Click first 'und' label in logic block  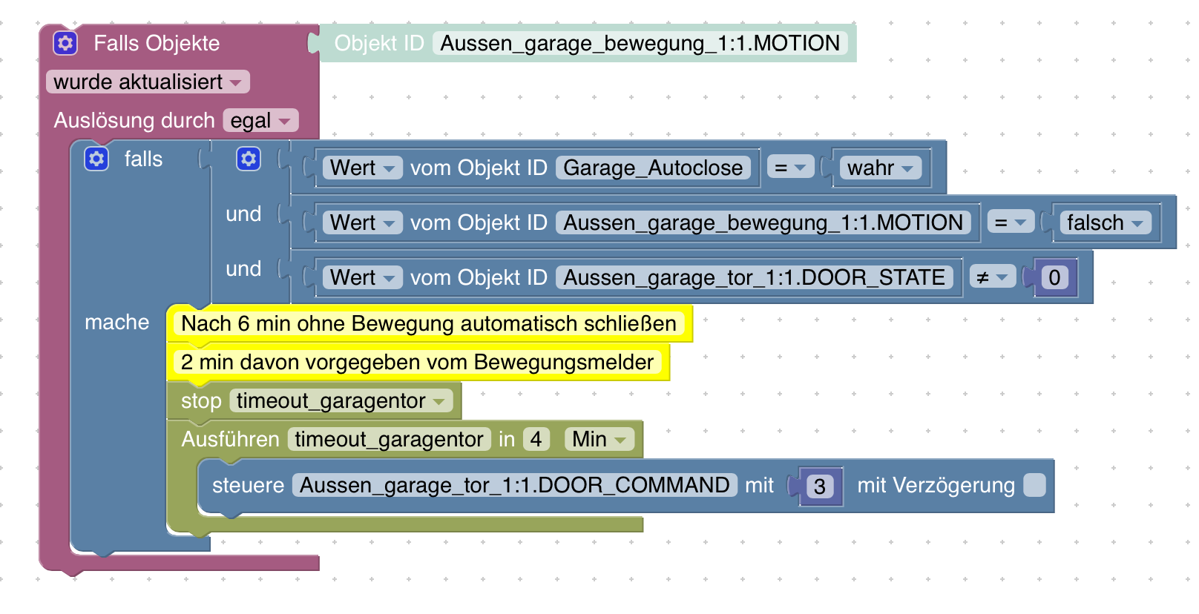(x=243, y=214)
